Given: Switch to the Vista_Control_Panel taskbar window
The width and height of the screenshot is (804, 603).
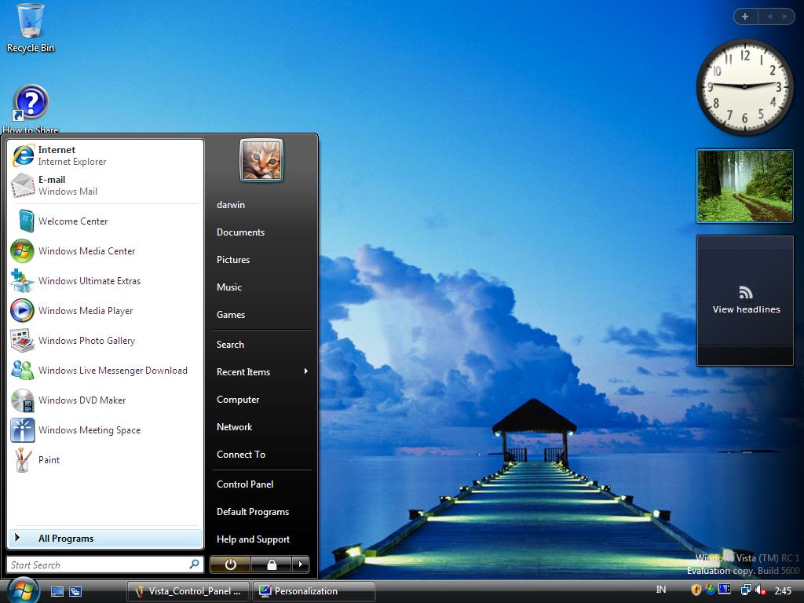Looking at the screenshot, I should (188, 591).
